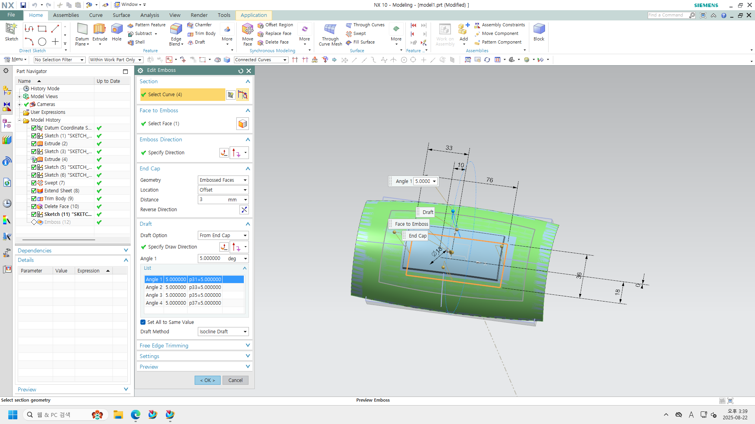Click the Through Curve Mesh icon

click(x=330, y=29)
